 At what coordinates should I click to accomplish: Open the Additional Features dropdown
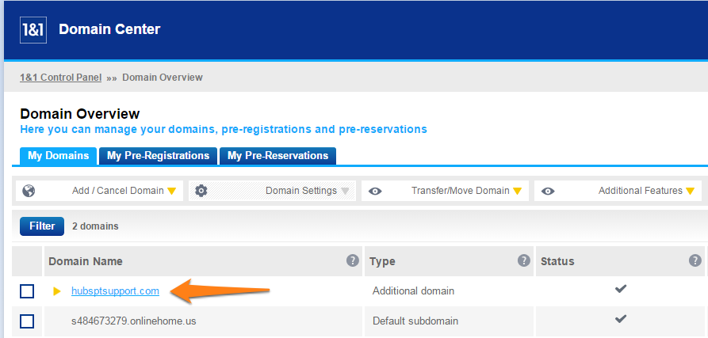click(618, 191)
